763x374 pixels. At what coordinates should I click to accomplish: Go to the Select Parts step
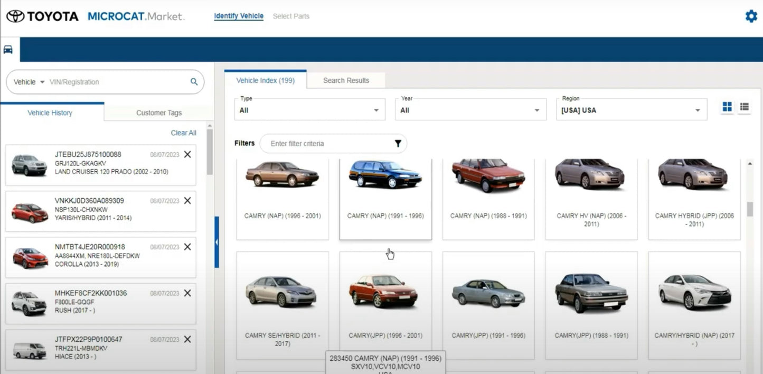coord(291,16)
